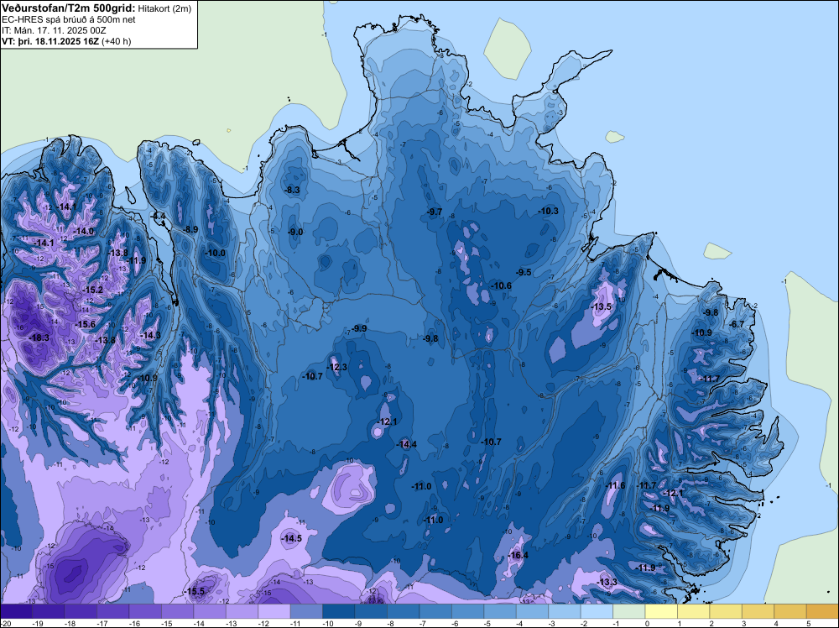This screenshot has width=839, height=628.
Task: Select the -14.5 temperature label
Action: click(292, 539)
